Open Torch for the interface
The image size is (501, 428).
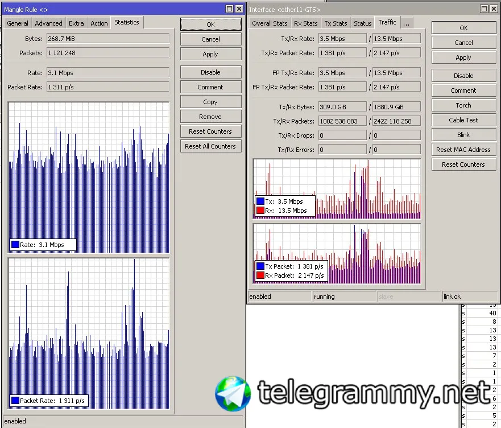click(x=463, y=105)
